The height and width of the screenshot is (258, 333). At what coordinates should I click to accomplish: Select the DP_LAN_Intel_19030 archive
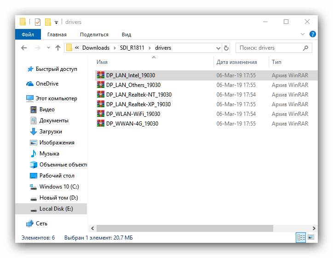pos(206,75)
